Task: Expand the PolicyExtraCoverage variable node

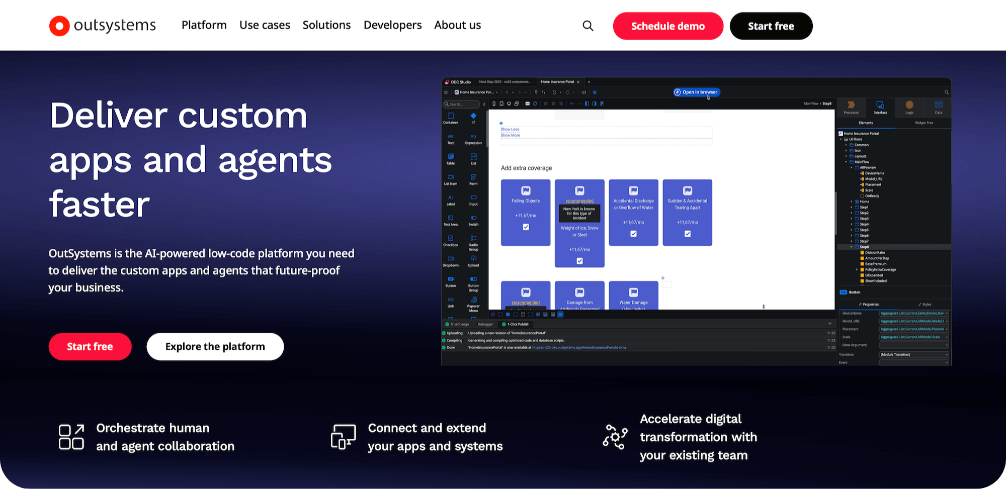Action: tap(857, 269)
